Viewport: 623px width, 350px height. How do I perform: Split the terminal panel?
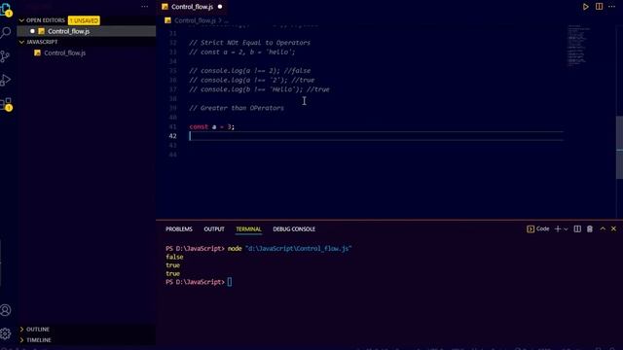point(577,229)
